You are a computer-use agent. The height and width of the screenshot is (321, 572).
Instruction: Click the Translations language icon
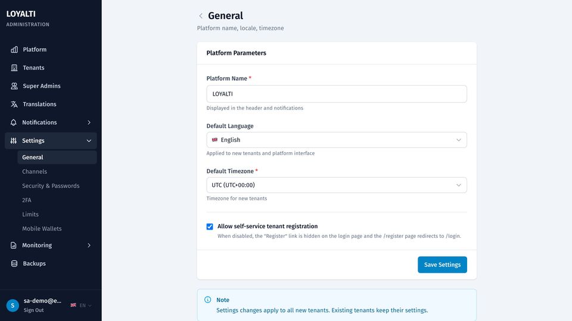click(x=14, y=104)
